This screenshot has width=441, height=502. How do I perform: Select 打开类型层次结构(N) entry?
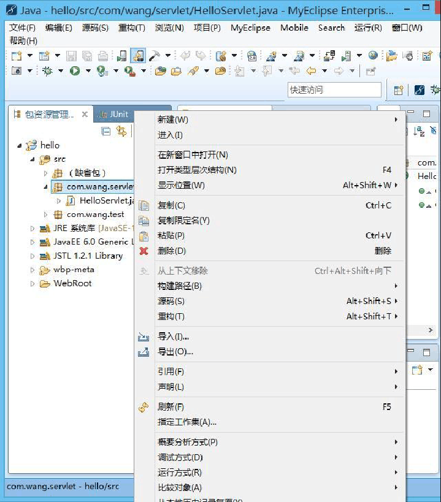pyautogui.click(x=270, y=170)
